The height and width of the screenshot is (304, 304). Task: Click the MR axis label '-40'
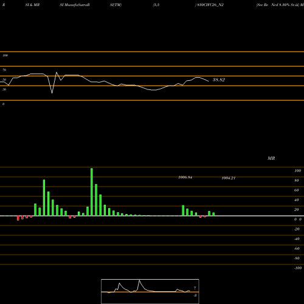pyautogui.click(x=297, y=239)
